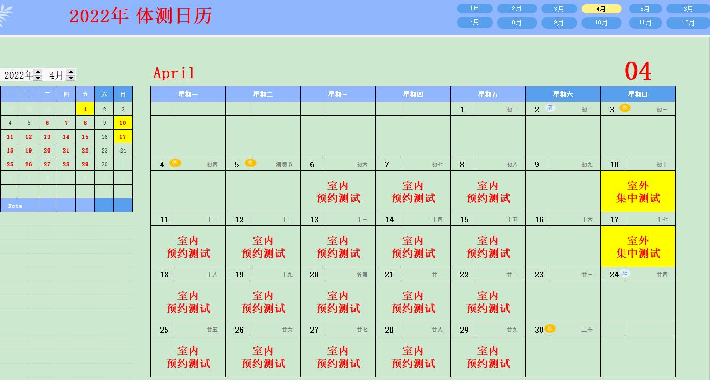
Task: Switch to the 12月 month tab
Action: (688, 23)
